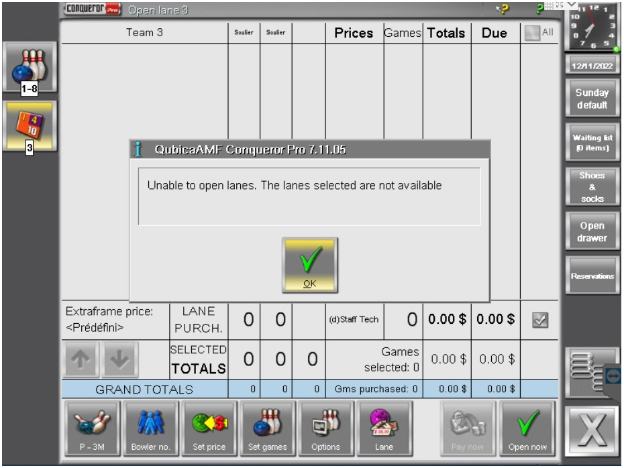
Task: Click Gms purchased: 0 text
Action: (x=376, y=389)
